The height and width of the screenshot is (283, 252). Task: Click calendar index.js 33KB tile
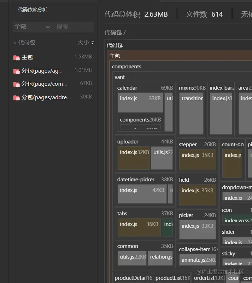140,102
